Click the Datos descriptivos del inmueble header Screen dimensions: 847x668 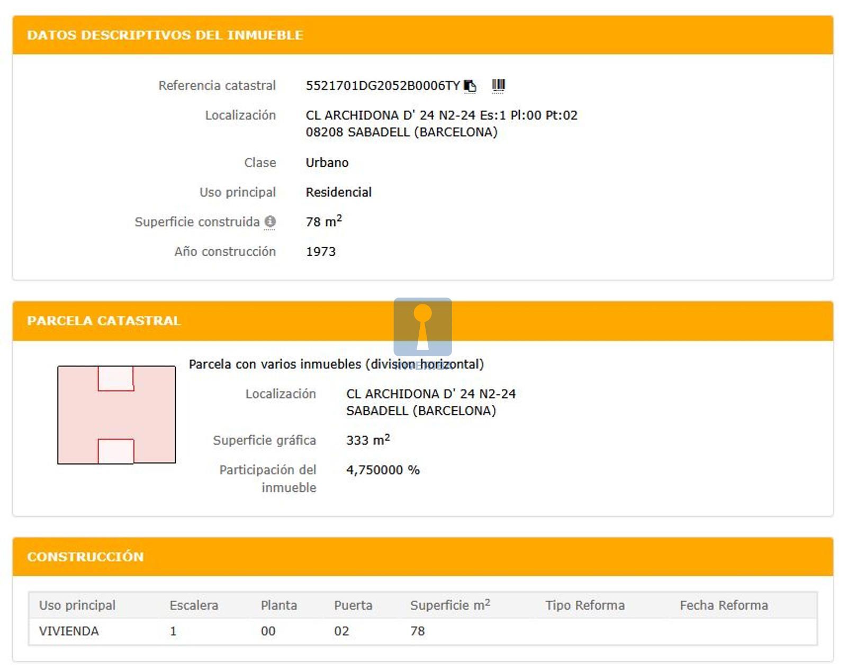point(165,35)
